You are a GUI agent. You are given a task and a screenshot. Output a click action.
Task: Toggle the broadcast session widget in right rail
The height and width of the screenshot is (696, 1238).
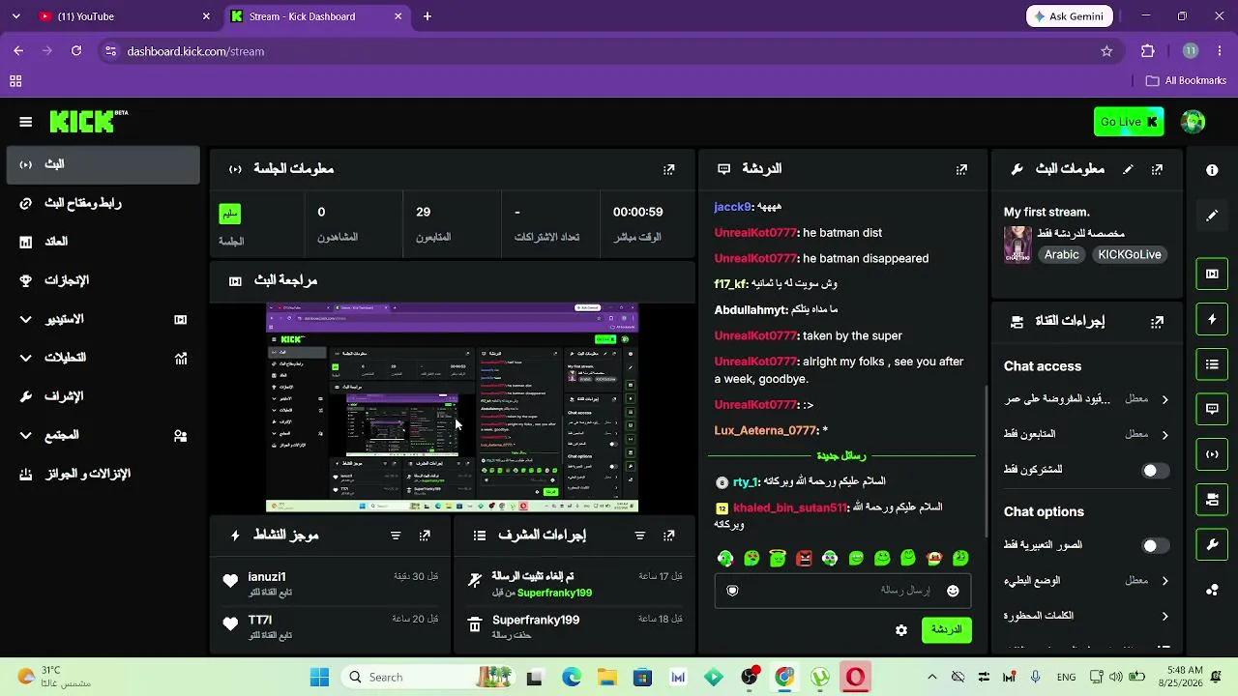tap(1212, 454)
